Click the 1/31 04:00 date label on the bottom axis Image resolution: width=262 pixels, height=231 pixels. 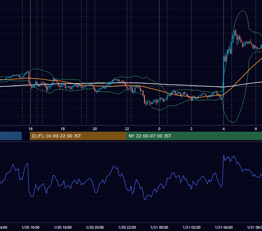(224, 228)
